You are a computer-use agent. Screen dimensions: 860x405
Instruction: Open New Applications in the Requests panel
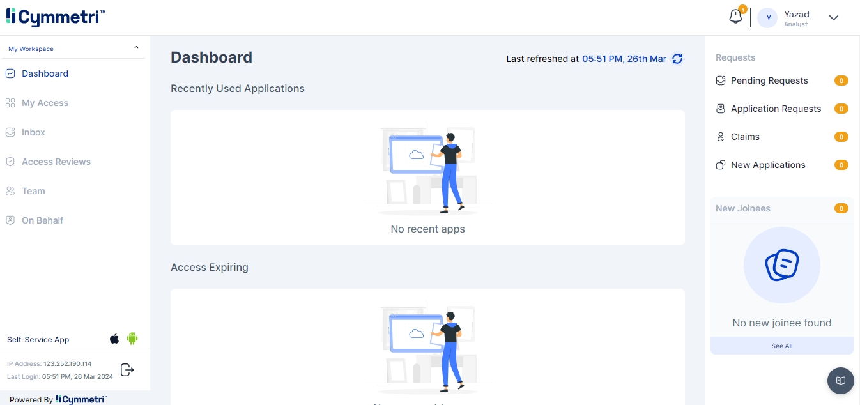coord(768,165)
